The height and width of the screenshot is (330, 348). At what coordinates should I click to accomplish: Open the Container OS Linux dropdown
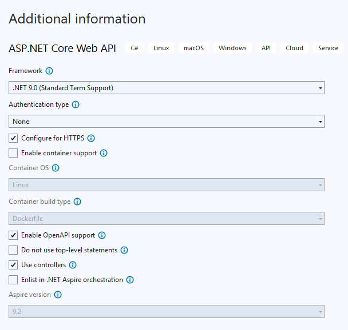[x=167, y=184]
